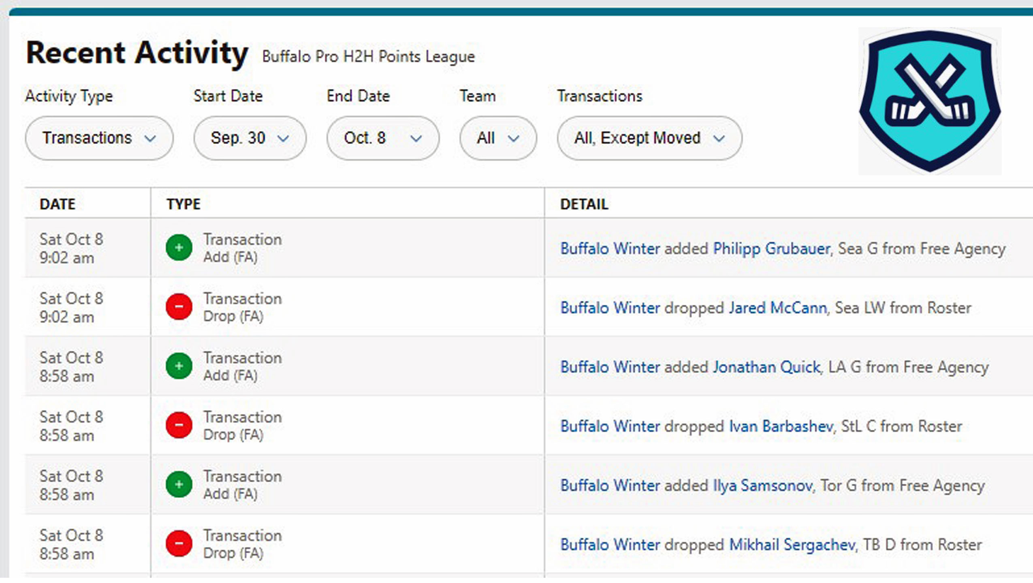Open the Start Date Sep. 30 dropdown

250,138
